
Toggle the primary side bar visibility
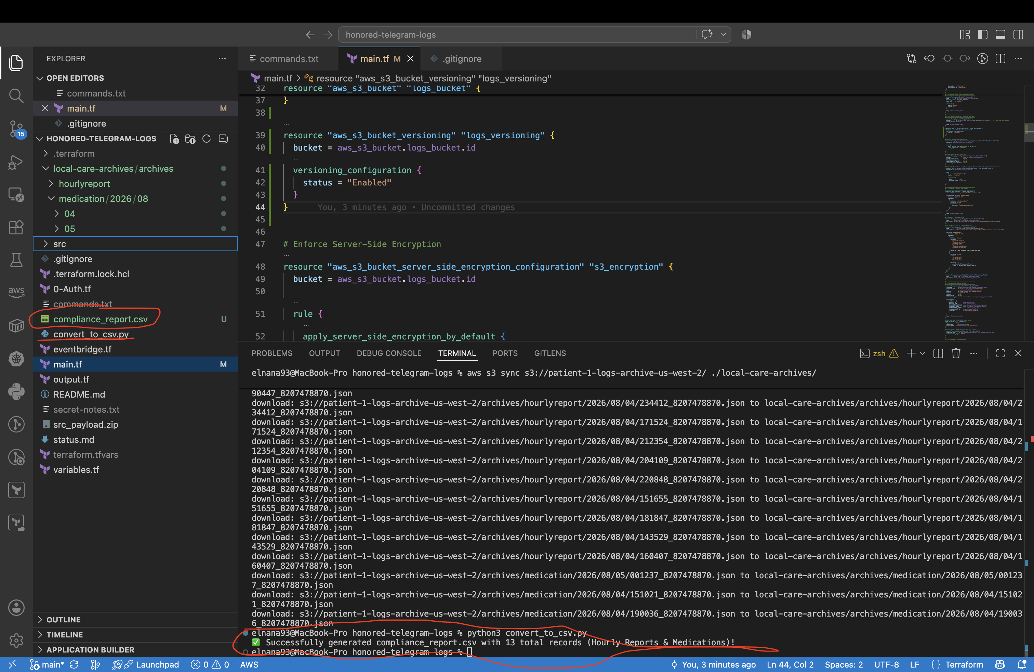(x=982, y=34)
